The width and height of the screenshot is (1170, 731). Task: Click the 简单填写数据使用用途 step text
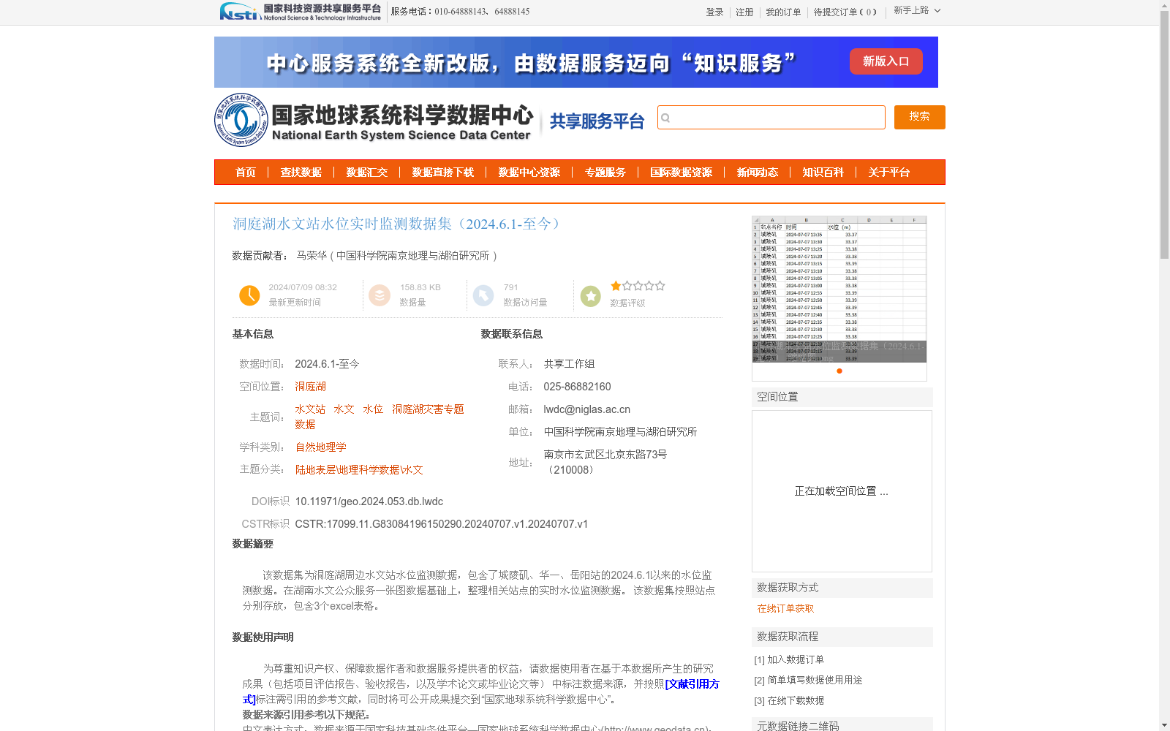(x=815, y=680)
